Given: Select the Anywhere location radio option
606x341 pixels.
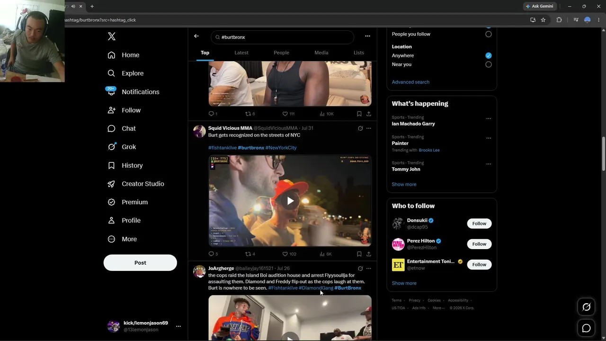Looking at the screenshot, I should (489, 55).
